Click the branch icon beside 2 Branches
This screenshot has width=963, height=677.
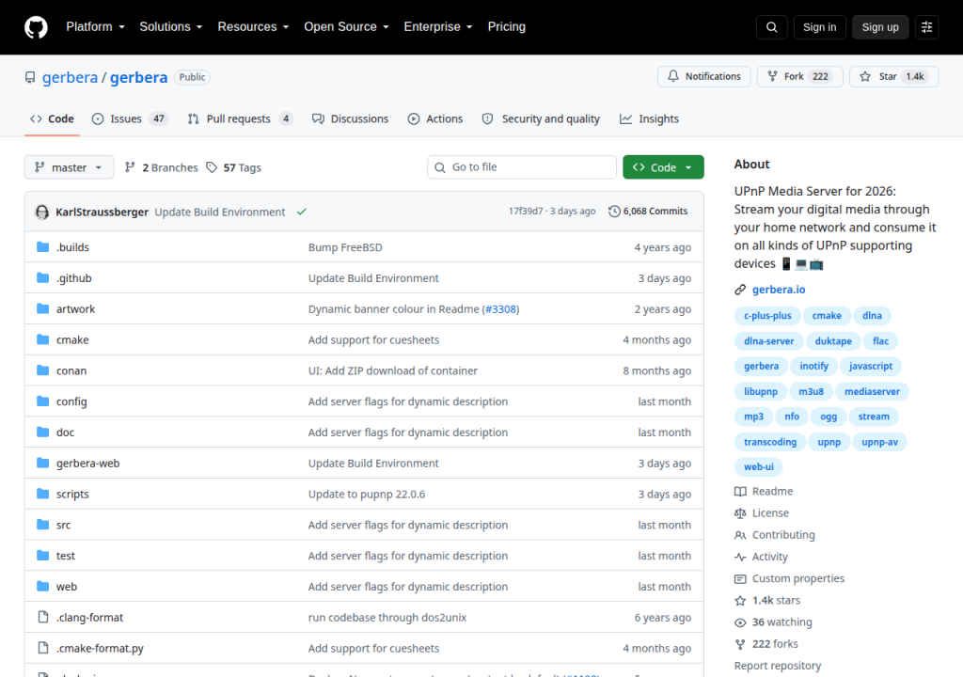click(130, 167)
